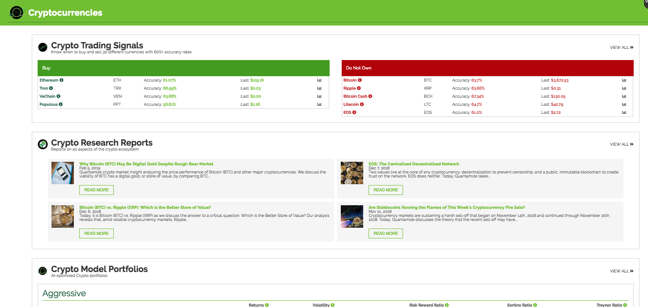Click the red Do Not Own header
The height and width of the screenshot is (307, 648).
pos(488,68)
